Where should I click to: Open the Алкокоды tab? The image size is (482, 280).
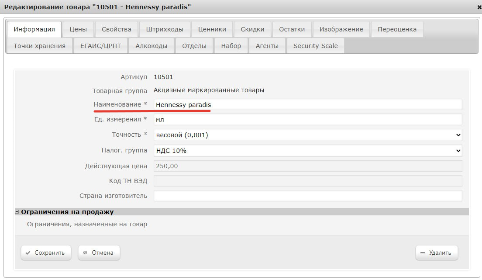point(151,46)
